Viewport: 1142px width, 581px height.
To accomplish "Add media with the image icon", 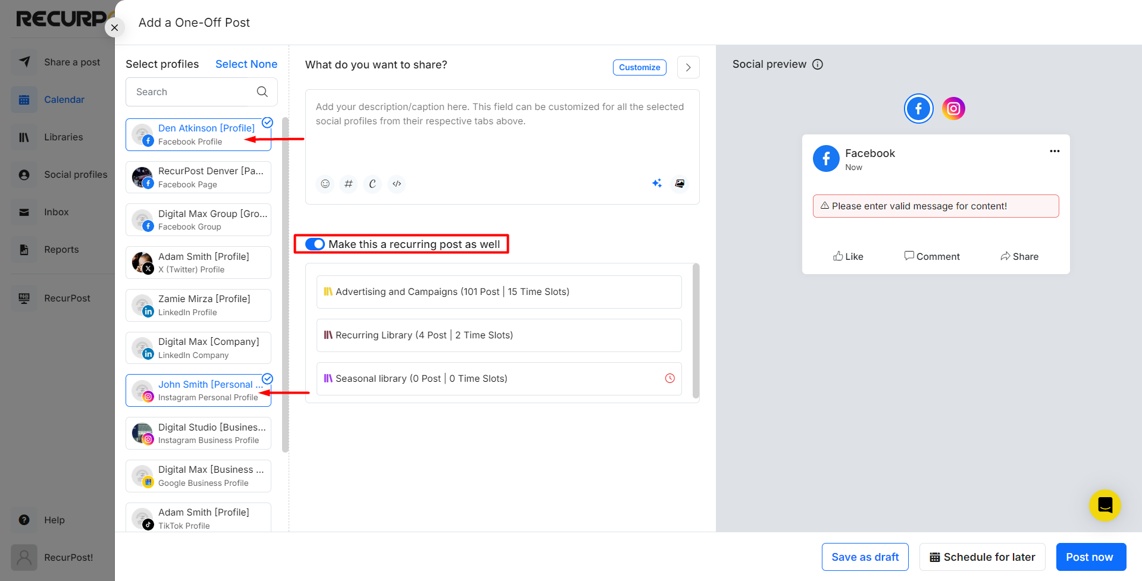I will [x=680, y=183].
